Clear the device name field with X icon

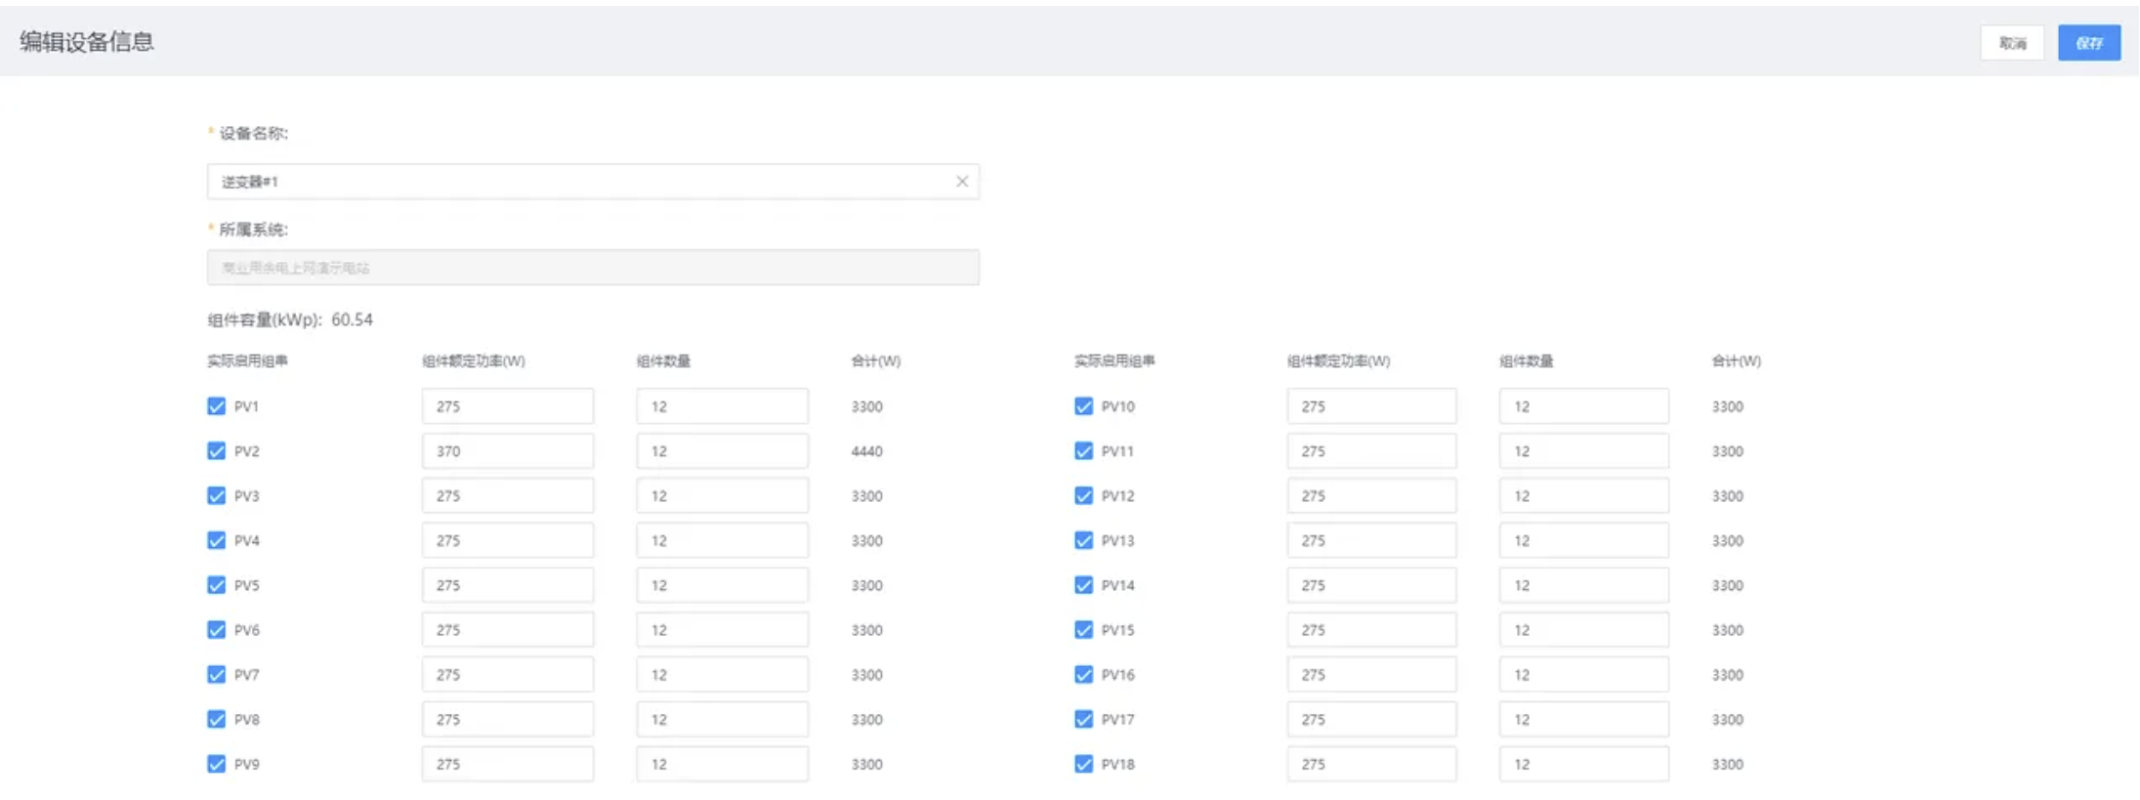click(x=961, y=182)
